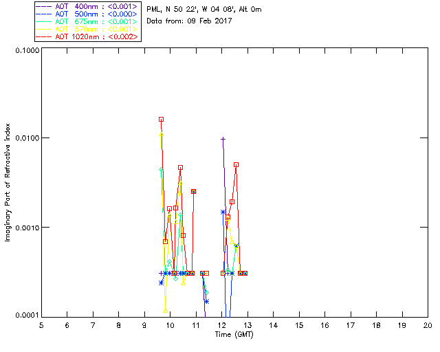Click the x-axis tick label 18
The height and width of the screenshot is (352, 440).
pyautogui.click(x=376, y=325)
